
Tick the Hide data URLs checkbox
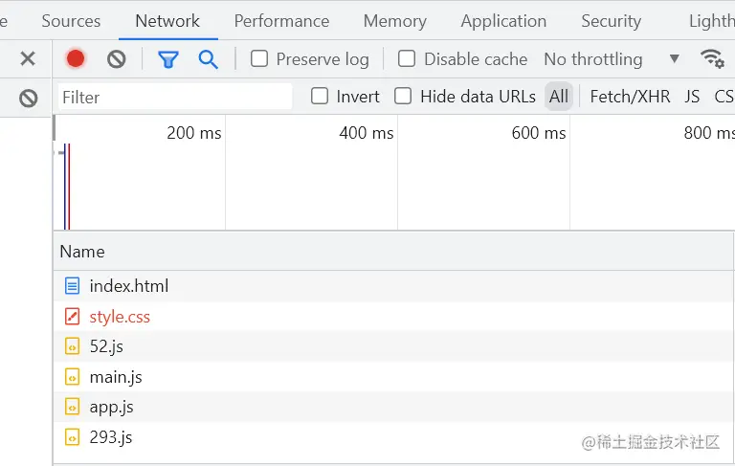click(x=403, y=97)
